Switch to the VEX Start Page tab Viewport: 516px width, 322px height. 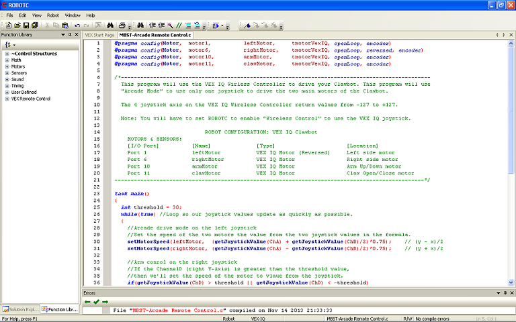[x=99, y=35]
